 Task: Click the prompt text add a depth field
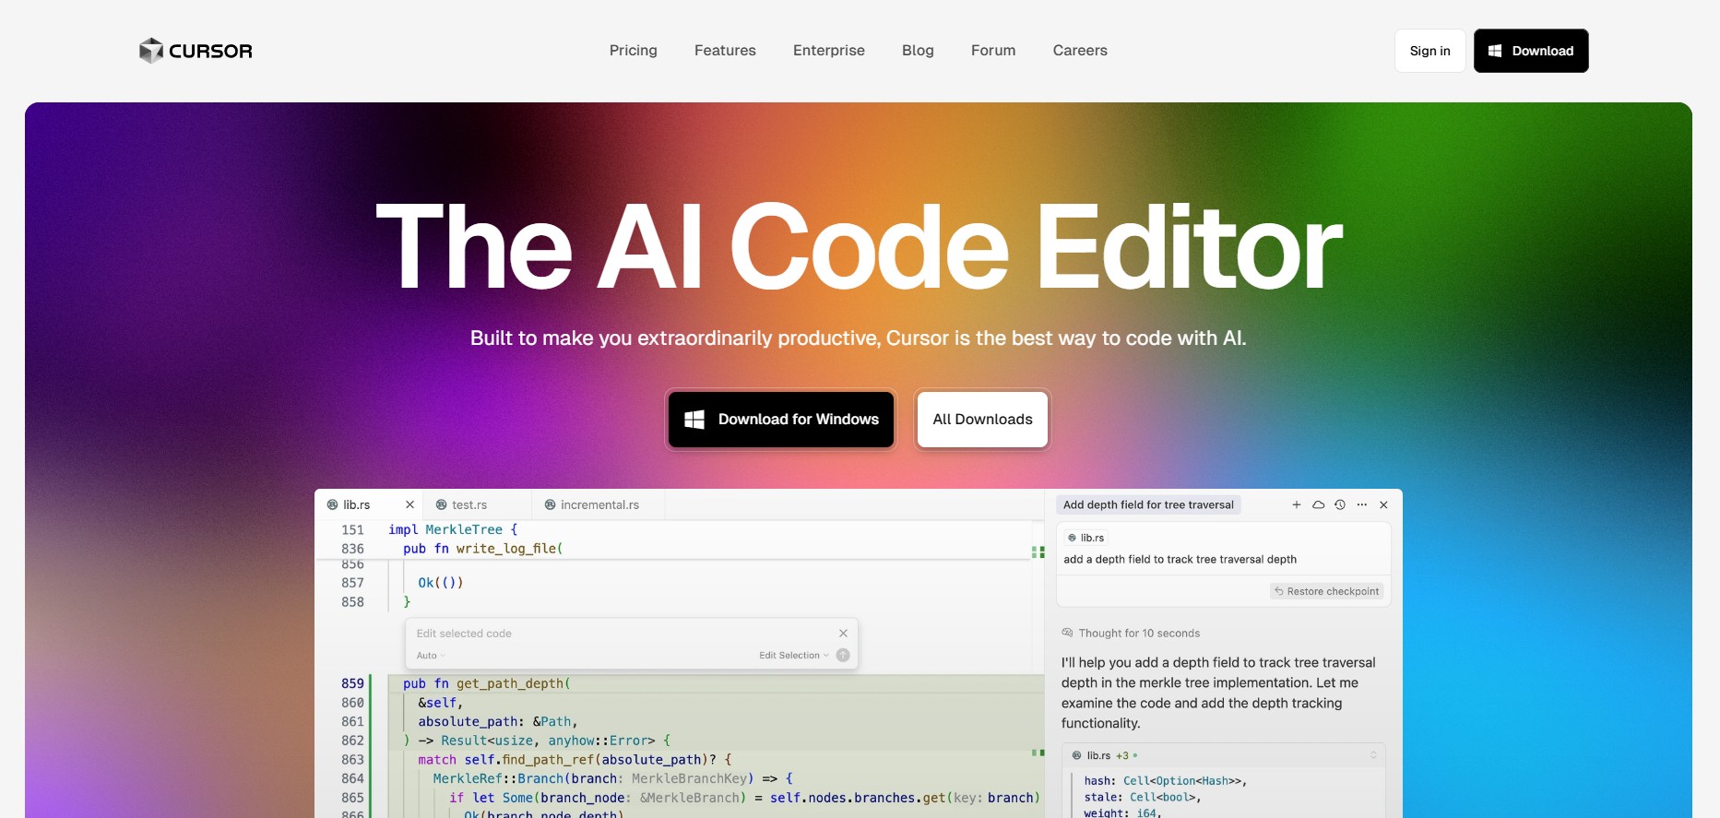click(x=1180, y=560)
